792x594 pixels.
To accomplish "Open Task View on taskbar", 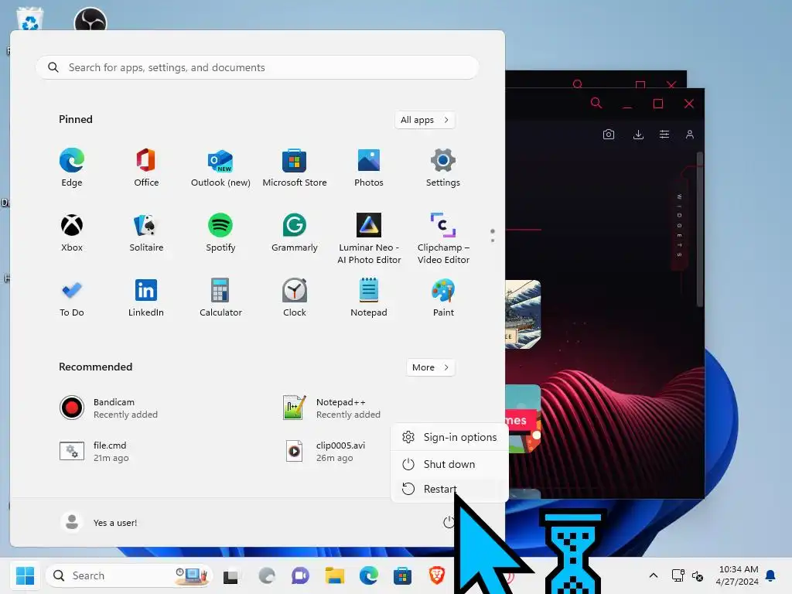I will [x=230, y=575].
